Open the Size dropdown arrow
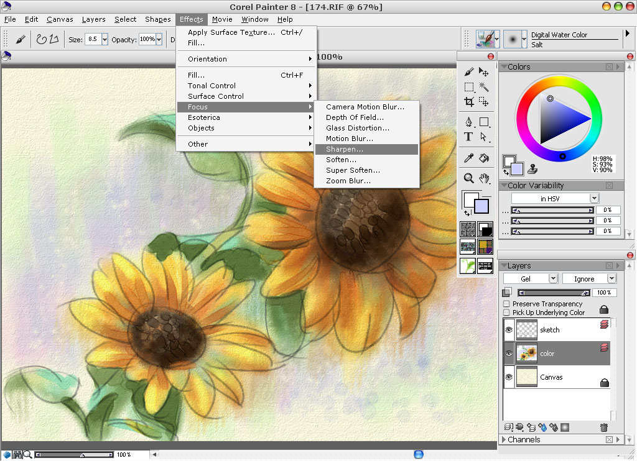The width and height of the screenshot is (637, 461). pyautogui.click(x=105, y=39)
